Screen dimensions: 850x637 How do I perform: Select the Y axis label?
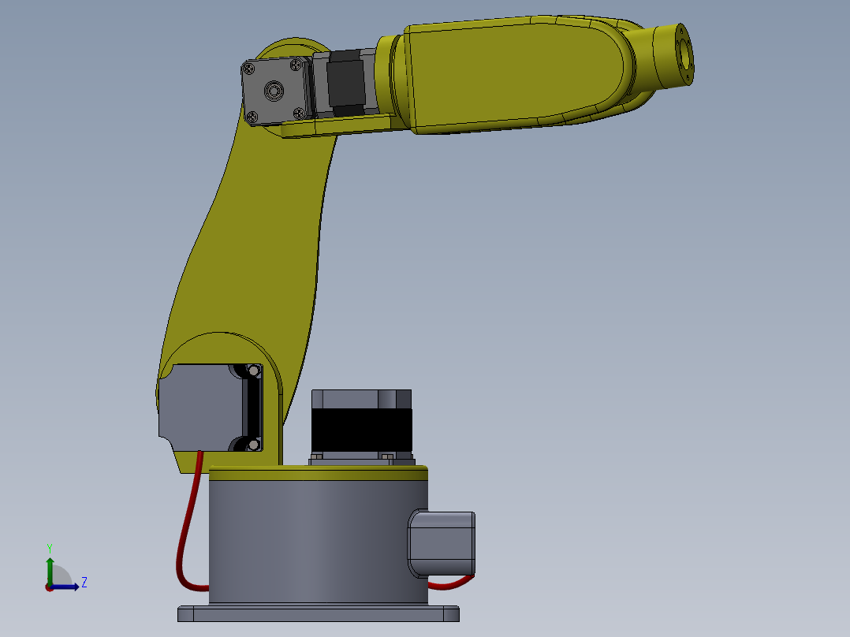click(x=50, y=546)
